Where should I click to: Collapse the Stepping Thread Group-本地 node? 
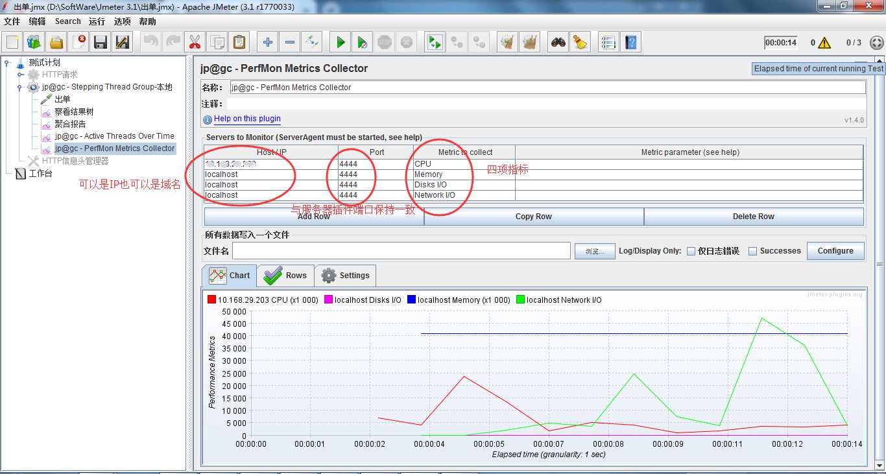(19, 87)
